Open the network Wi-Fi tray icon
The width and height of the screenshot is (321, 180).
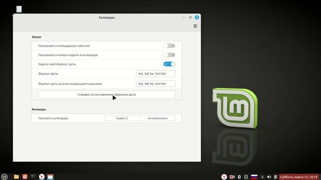(x=262, y=177)
